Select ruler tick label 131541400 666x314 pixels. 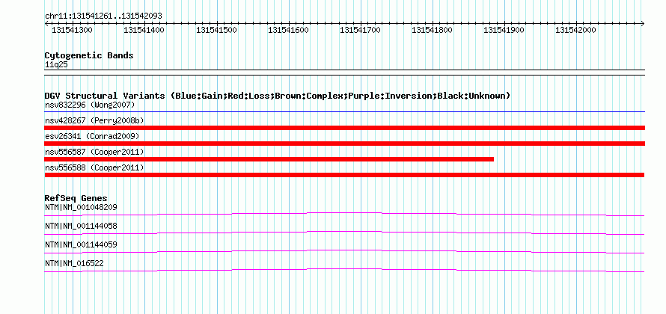pos(144,31)
